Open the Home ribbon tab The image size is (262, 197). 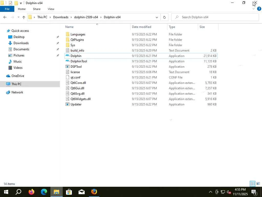(22, 9)
